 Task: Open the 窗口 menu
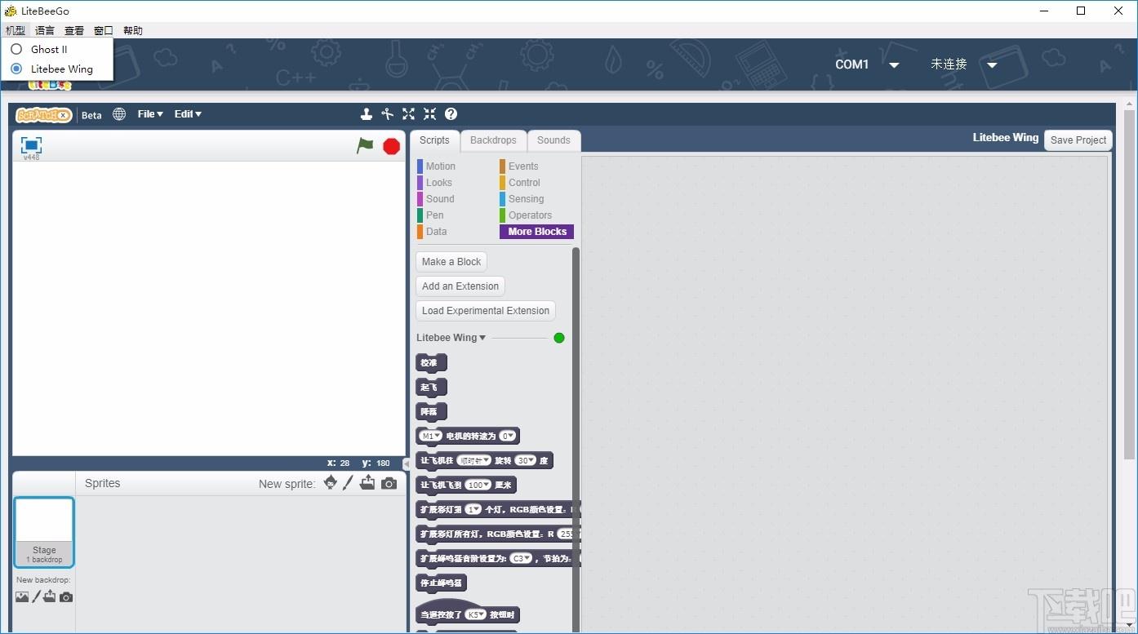[x=104, y=30]
